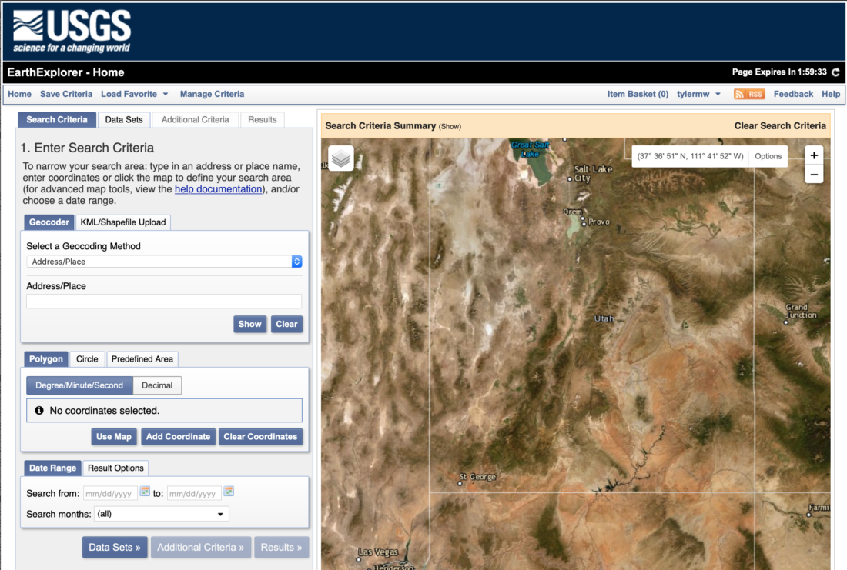Click the Clear Coordinates button
847x570 pixels.
(x=260, y=437)
